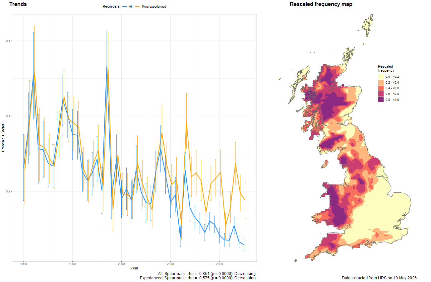Click the 'All: Spearman's rho = -0.851' caption
The image size is (431, 282).
click(x=207, y=273)
